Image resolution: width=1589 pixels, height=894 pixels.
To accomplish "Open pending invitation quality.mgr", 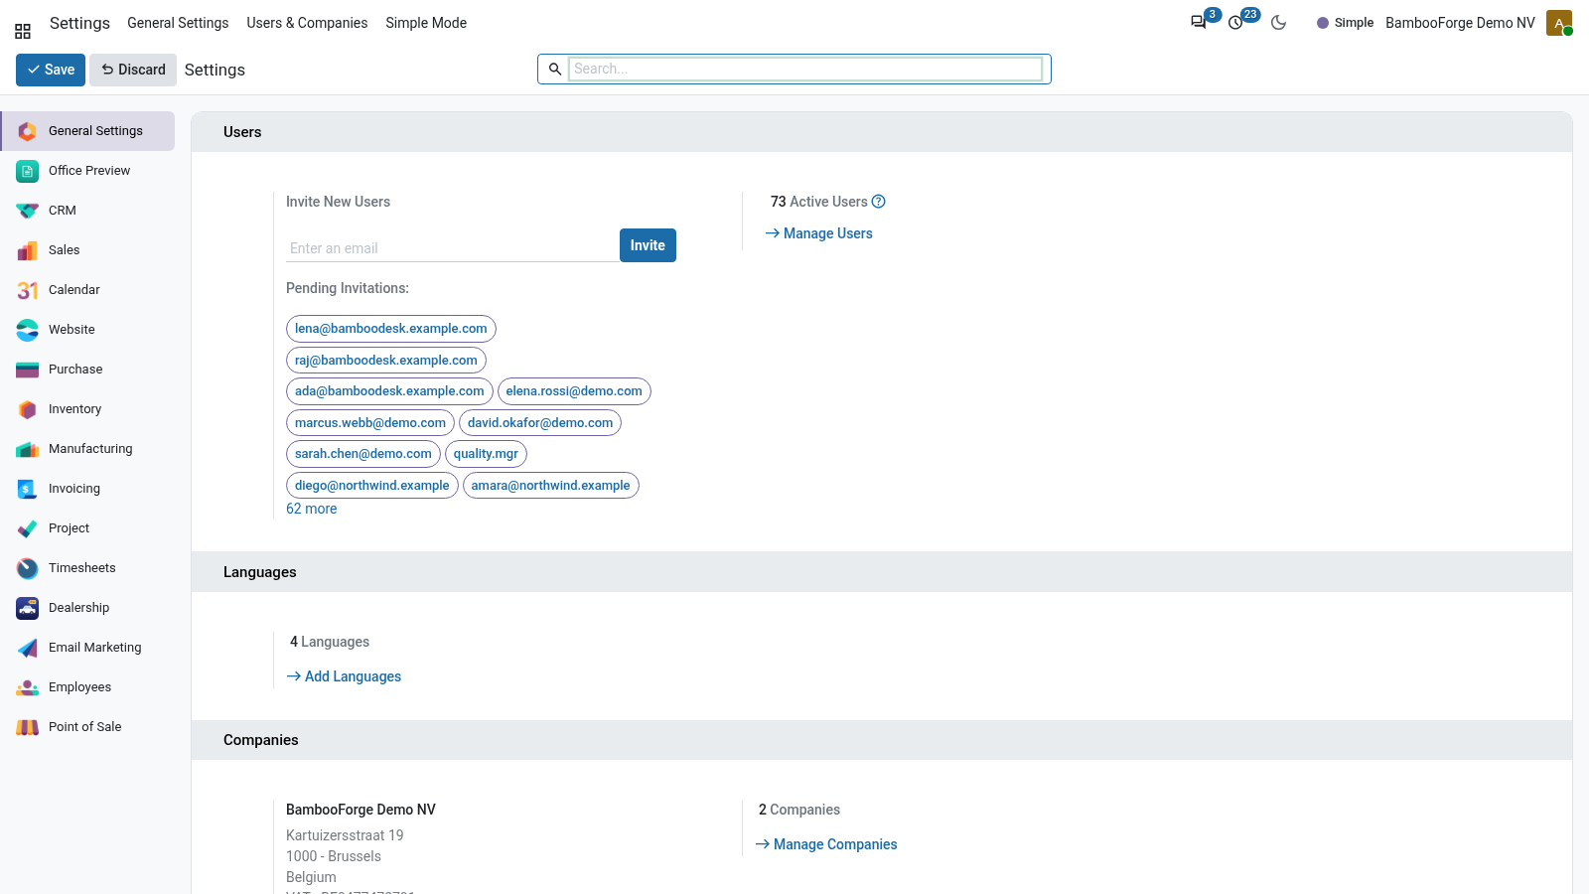I will coord(486,454).
